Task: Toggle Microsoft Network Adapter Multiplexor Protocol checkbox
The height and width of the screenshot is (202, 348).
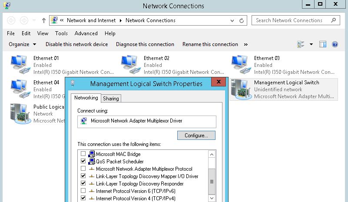Action: [x=83, y=169]
